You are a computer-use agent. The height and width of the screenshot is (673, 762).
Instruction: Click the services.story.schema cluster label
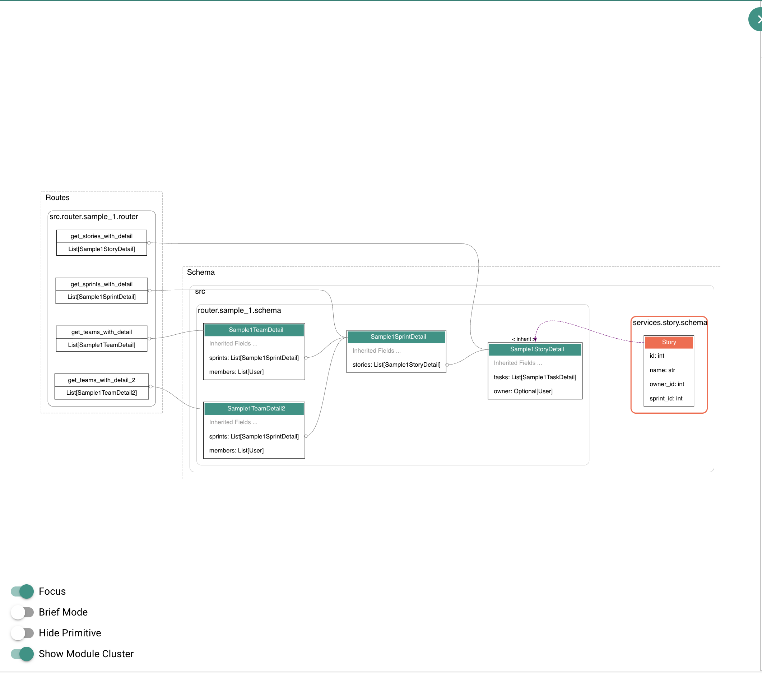tap(670, 322)
